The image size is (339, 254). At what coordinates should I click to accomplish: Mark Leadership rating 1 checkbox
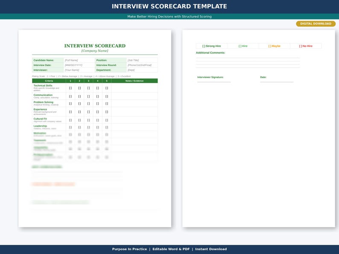70,127
